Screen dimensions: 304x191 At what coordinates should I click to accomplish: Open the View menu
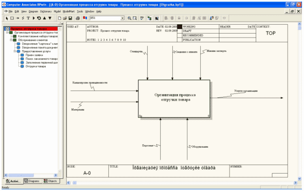pyautogui.click(x=24, y=11)
